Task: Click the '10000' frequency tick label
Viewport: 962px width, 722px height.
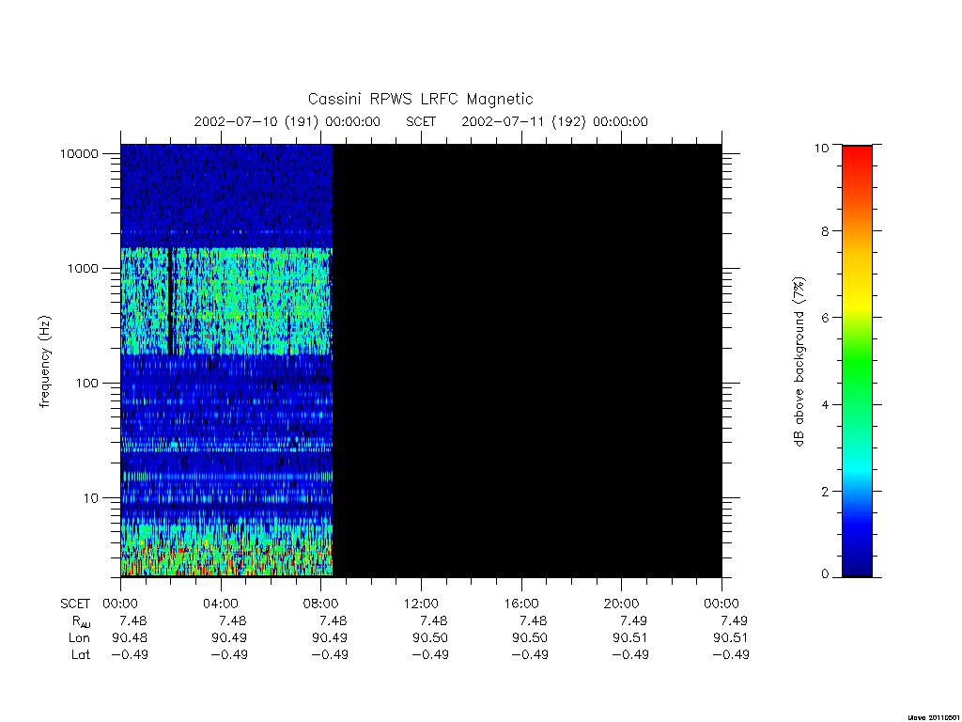Action: pos(79,153)
